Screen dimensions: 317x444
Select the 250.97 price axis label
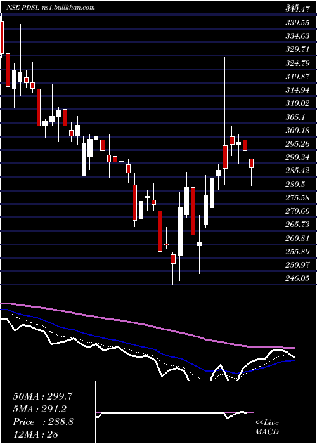(x=297, y=265)
